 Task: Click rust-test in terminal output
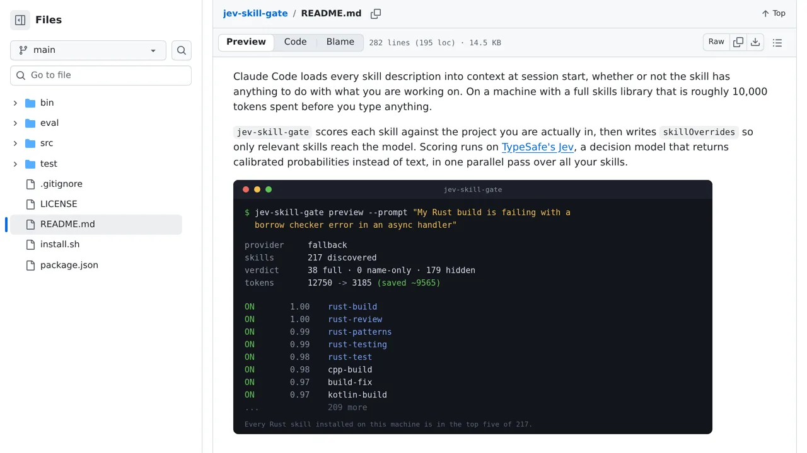[x=350, y=357]
